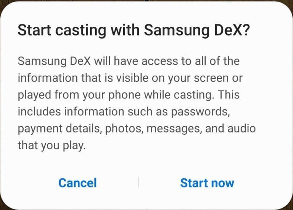Click the word "photos" in the body text
This screenshot has width=293, height=210.
coord(123,129)
